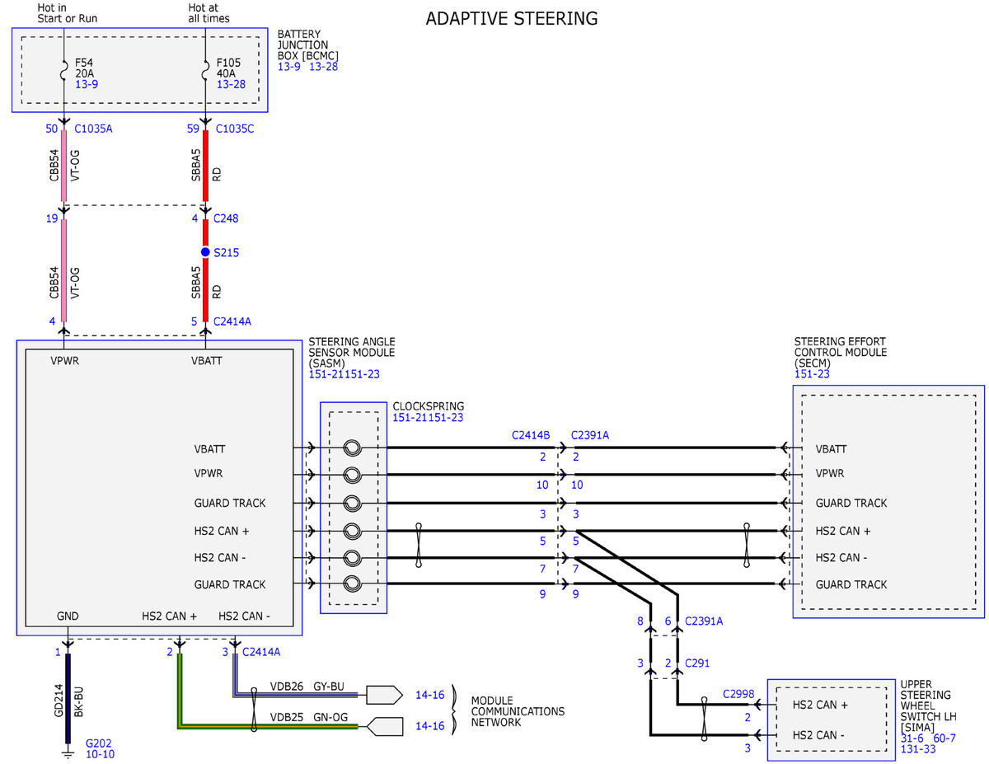The width and height of the screenshot is (989, 764).
Task: Click the STEERING ANGLE SENSOR MODULE label
Action: pos(352,352)
